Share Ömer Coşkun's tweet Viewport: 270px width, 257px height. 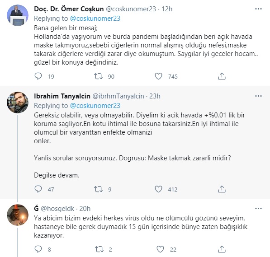coord(222,76)
